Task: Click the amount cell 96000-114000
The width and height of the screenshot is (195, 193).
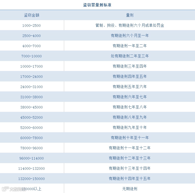Action: pyautogui.click(x=32, y=158)
